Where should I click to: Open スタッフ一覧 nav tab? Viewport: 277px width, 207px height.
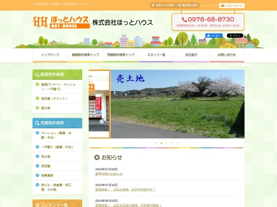coord(156,55)
